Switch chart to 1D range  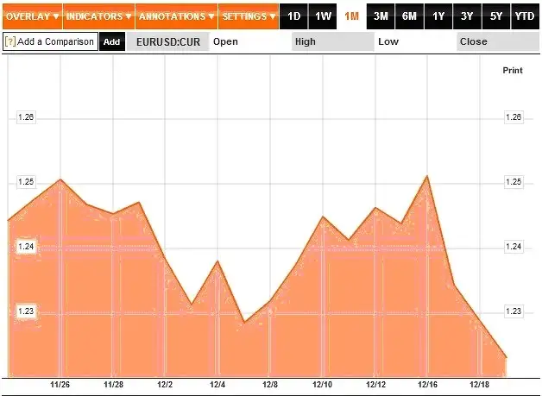click(x=293, y=16)
